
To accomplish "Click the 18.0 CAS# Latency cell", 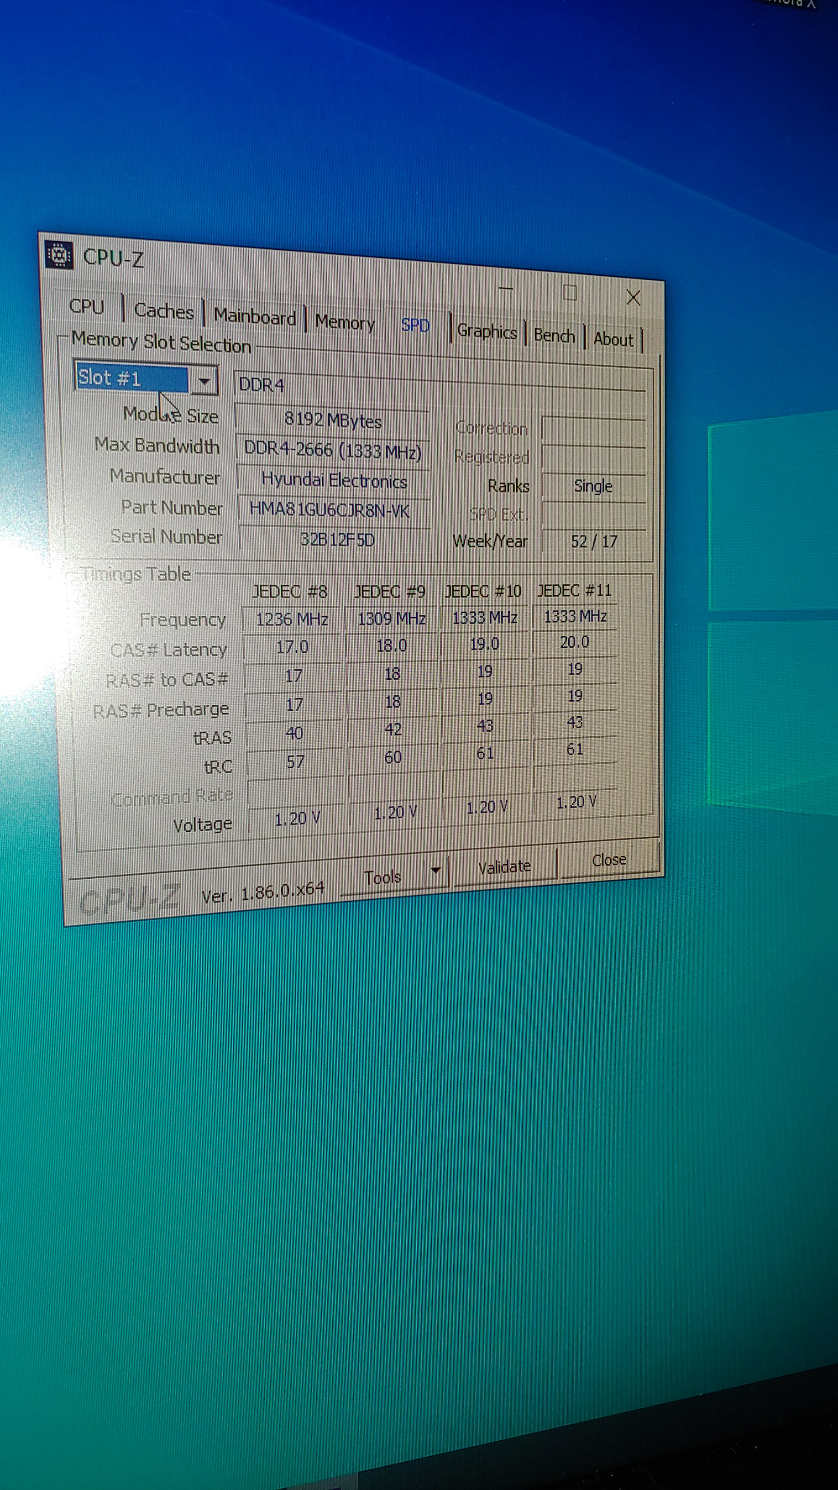I will tap(392, 645).
